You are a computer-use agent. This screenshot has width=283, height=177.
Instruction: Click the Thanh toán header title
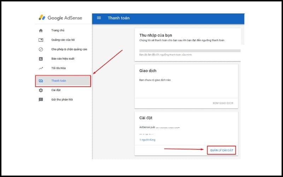[119, 18]
